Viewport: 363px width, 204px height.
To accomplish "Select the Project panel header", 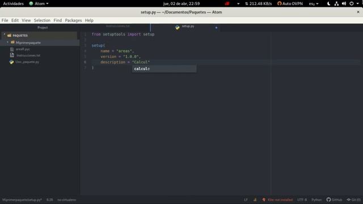I will coord(43,28).
